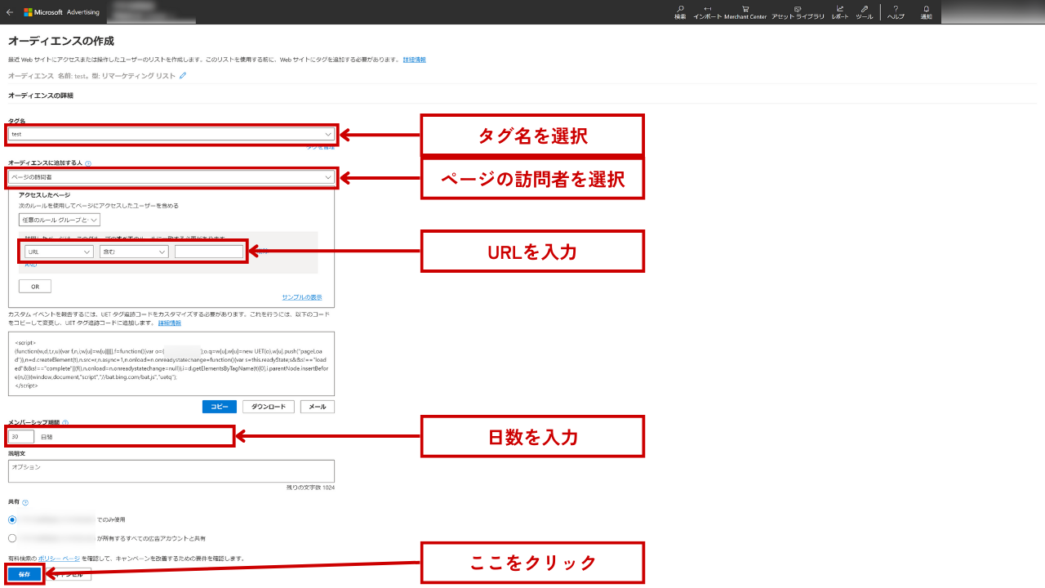Open the 通知 notifications bell
Image resolution: width=1045 pixels, height=588 pixels.
[x=926, y=12]
